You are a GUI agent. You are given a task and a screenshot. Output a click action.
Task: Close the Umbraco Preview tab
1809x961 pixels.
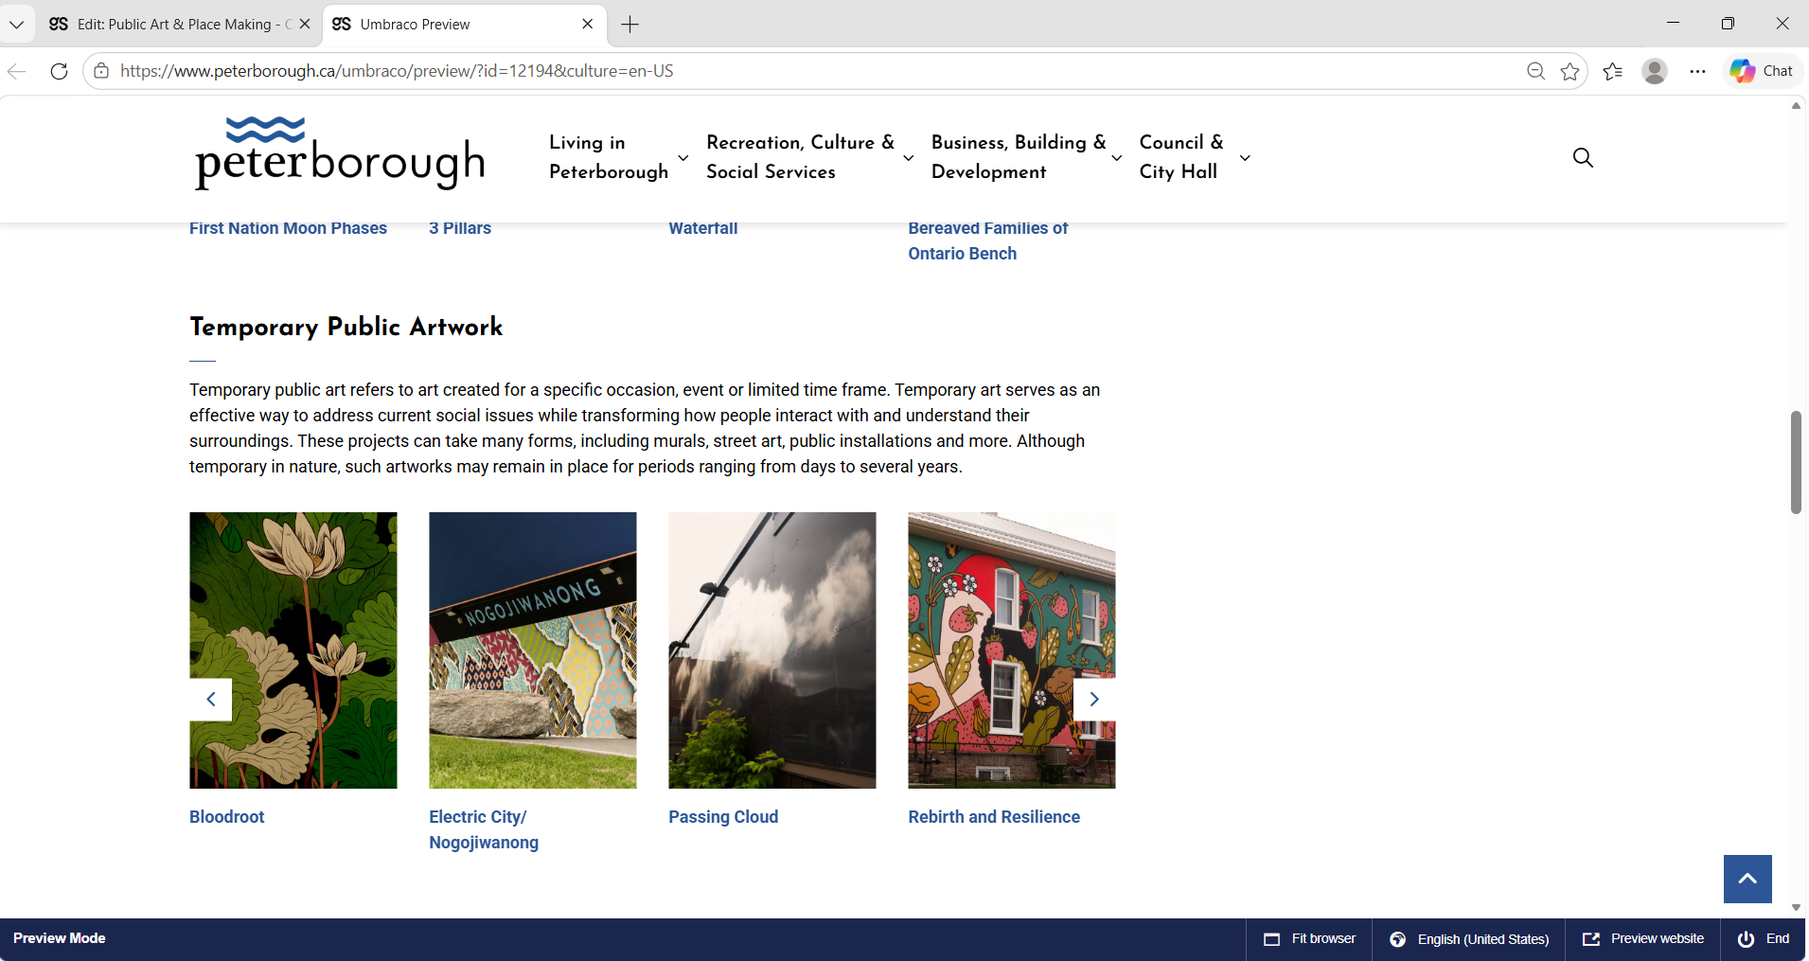click(588, 24)
